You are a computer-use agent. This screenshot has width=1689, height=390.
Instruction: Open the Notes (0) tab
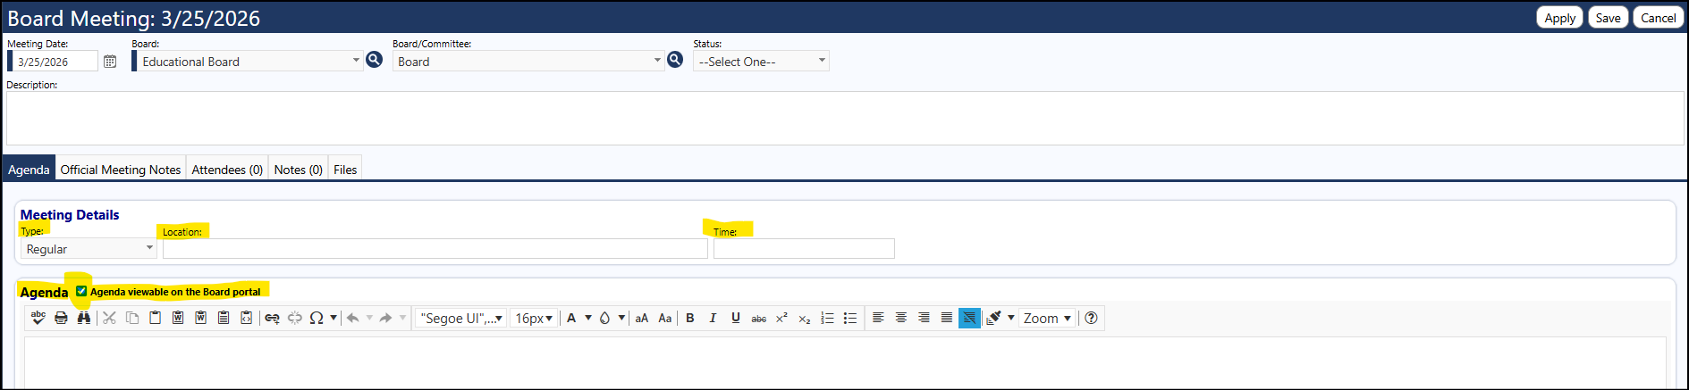point(299,170)
